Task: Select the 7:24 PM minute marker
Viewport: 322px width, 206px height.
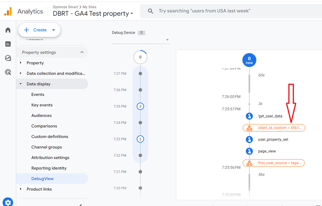Action: tap(140, 123)
